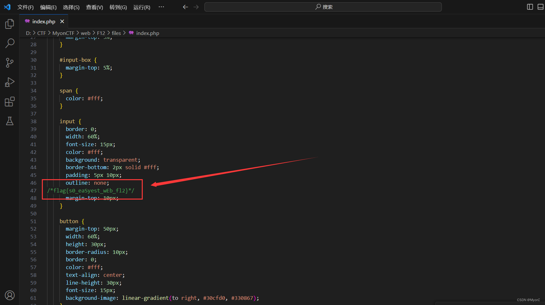Image resolution: width=545 pixels, height=305 pixels.
Task: Open the Run and Debug view
Action: point(10,82)
